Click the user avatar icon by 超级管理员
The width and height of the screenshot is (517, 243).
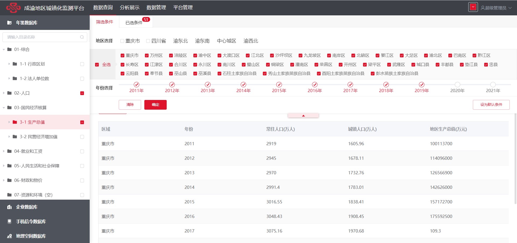point(483,8)
